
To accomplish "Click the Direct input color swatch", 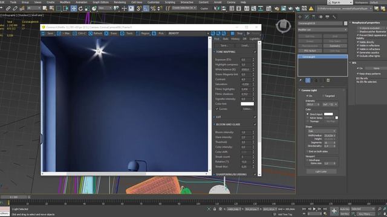I will [328, 114].
